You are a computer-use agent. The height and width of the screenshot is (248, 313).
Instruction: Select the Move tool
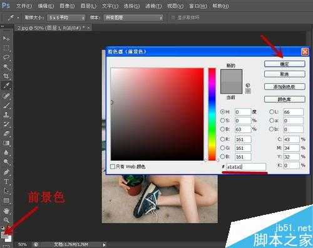point(6,38)
